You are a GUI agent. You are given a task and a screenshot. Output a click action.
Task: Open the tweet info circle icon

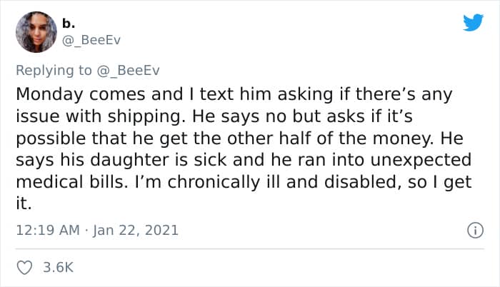[472, 230]
